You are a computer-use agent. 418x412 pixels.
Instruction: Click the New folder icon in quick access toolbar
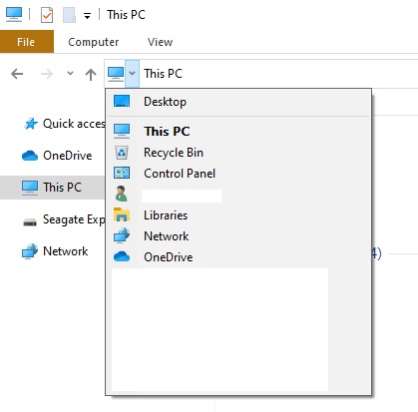69,15
